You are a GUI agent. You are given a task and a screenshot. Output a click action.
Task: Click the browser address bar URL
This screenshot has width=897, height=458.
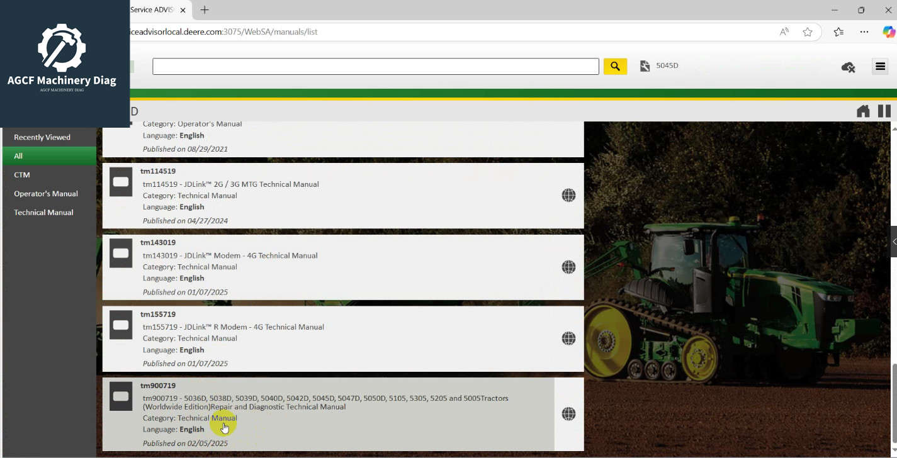[223, 31]
